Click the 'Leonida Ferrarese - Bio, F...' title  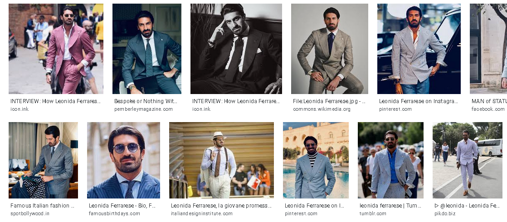pyautogui.click(x=122, y=206)
